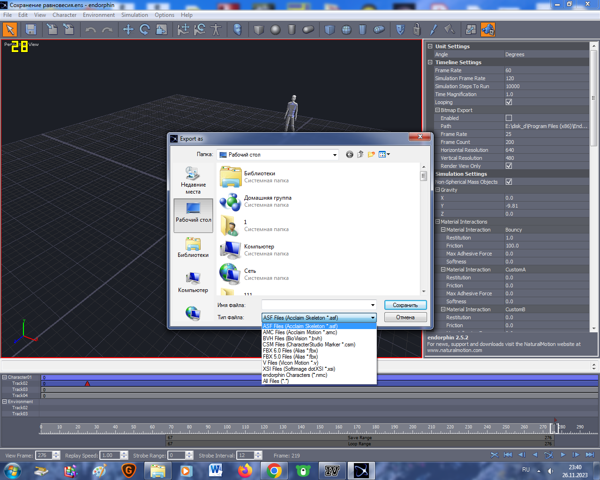Toggle the Looping checkbox

[509, 102]
